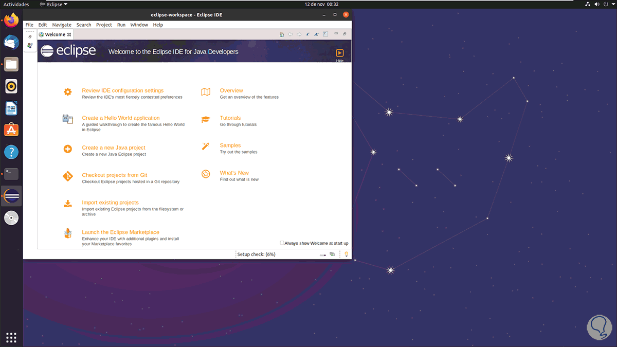Open Thunderbird mail from the dock
The image size is (617, 347).
point(11,43)
